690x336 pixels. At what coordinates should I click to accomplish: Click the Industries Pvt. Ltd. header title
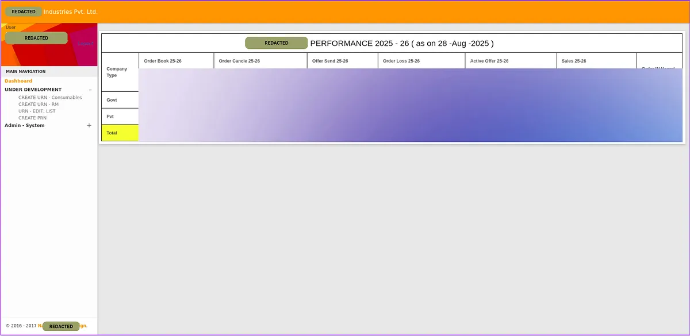tap(71, 11)
